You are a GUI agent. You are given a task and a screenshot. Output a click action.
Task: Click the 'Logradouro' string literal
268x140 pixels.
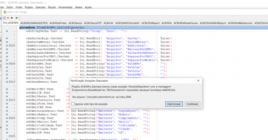pyautogui.click(x=128, y=111)
